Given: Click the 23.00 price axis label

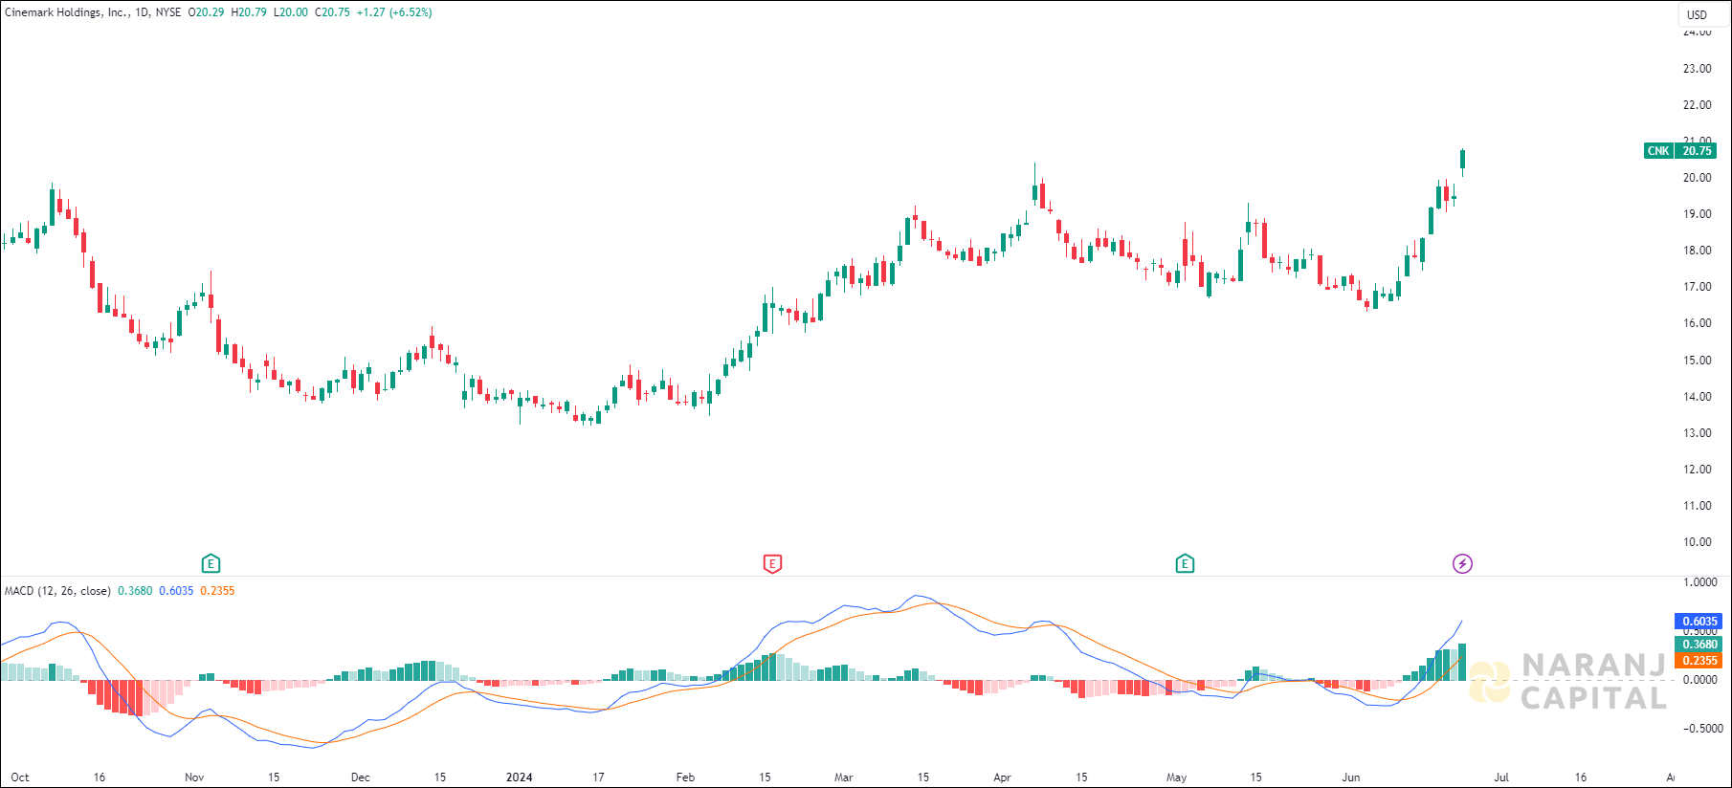Looking at the screenshot, I should [x=1698, y=69].
